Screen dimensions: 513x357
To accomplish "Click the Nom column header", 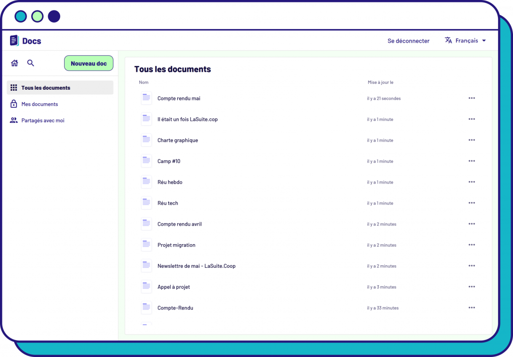I will 144,82.
